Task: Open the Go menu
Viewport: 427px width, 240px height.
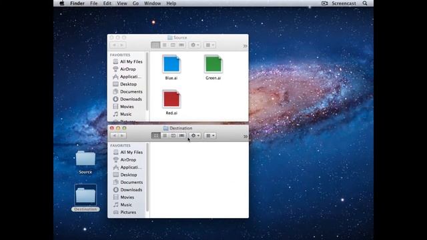Action: [x=135, y=3]
